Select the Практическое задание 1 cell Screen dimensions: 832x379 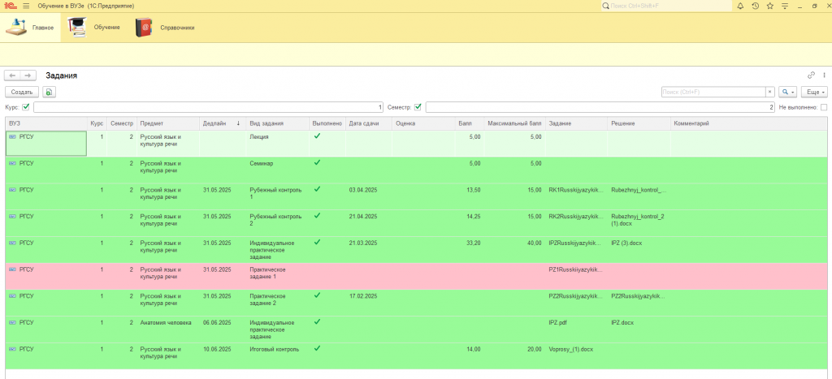click(x=278, y=276)
